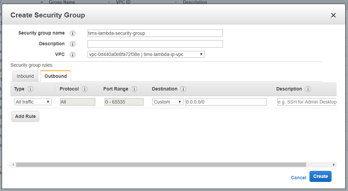Click the Create button
The width and height of the screenshot is (348, 191).
click(321, 176)
